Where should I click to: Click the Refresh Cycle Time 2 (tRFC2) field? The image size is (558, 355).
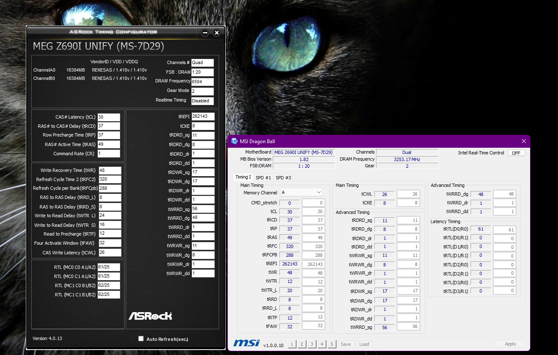click(110, 179)
